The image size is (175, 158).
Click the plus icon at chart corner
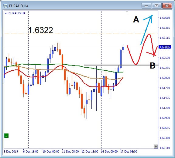point(156,146)
